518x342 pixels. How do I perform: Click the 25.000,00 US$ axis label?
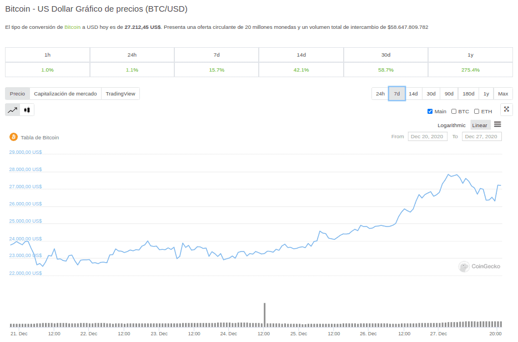pyautogui.click(x=26, y=221)
